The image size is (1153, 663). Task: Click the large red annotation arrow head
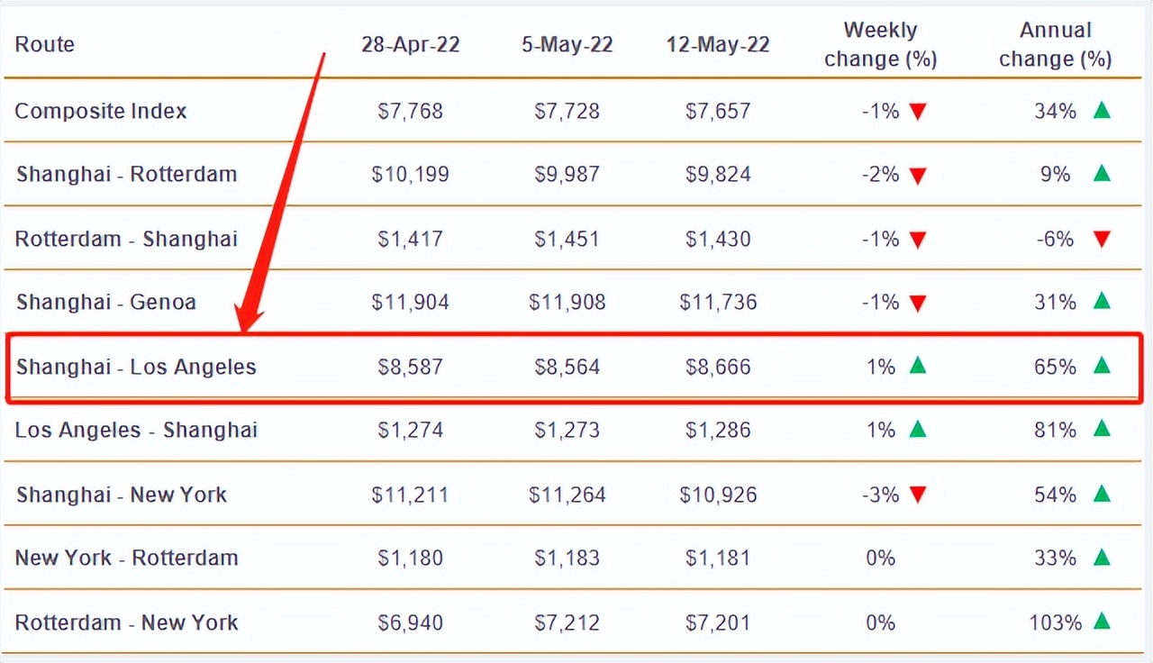250,319
